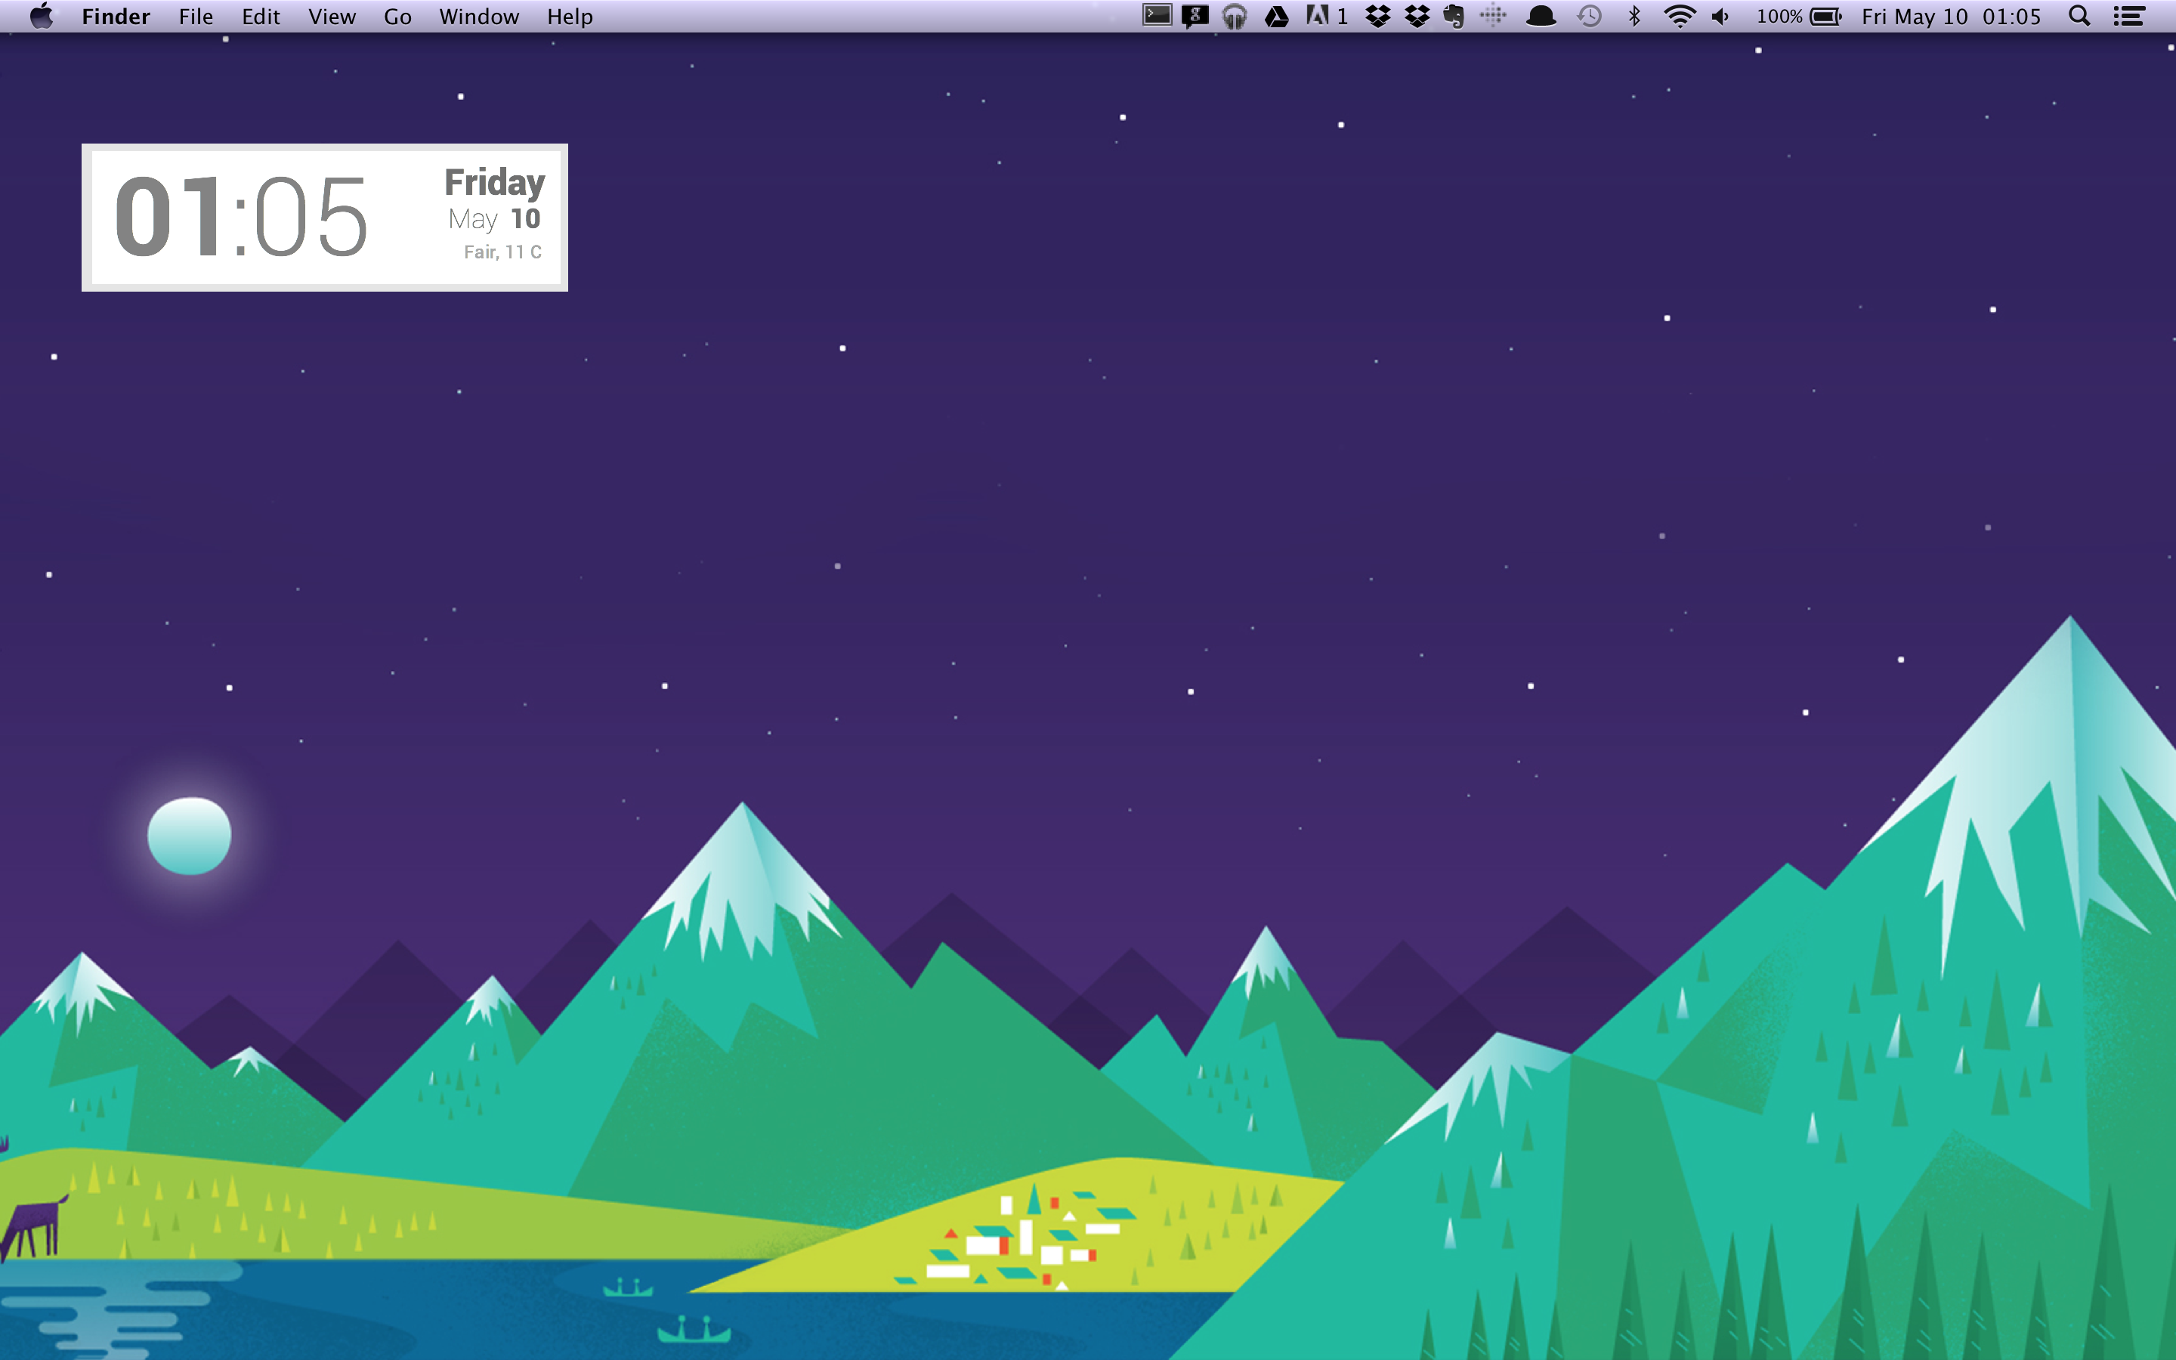The image size is (2176, 1360).
Task: Open the Help menu
Action: tap(570, 16)
